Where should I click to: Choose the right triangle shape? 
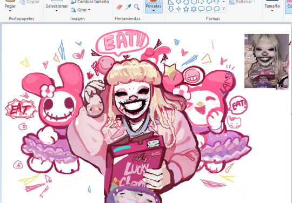tap(171, 2)
